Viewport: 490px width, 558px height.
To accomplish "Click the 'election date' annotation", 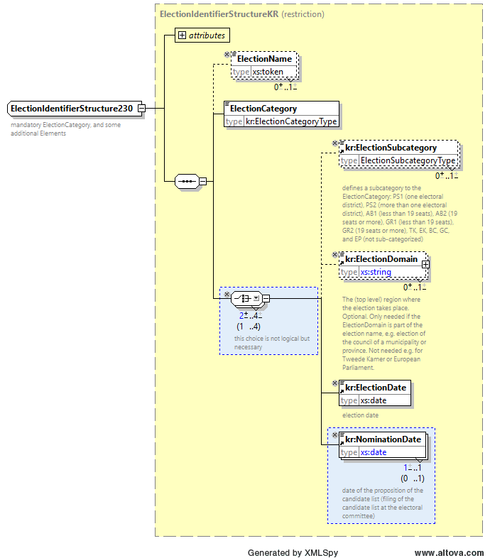I will (x=360, y=415).
